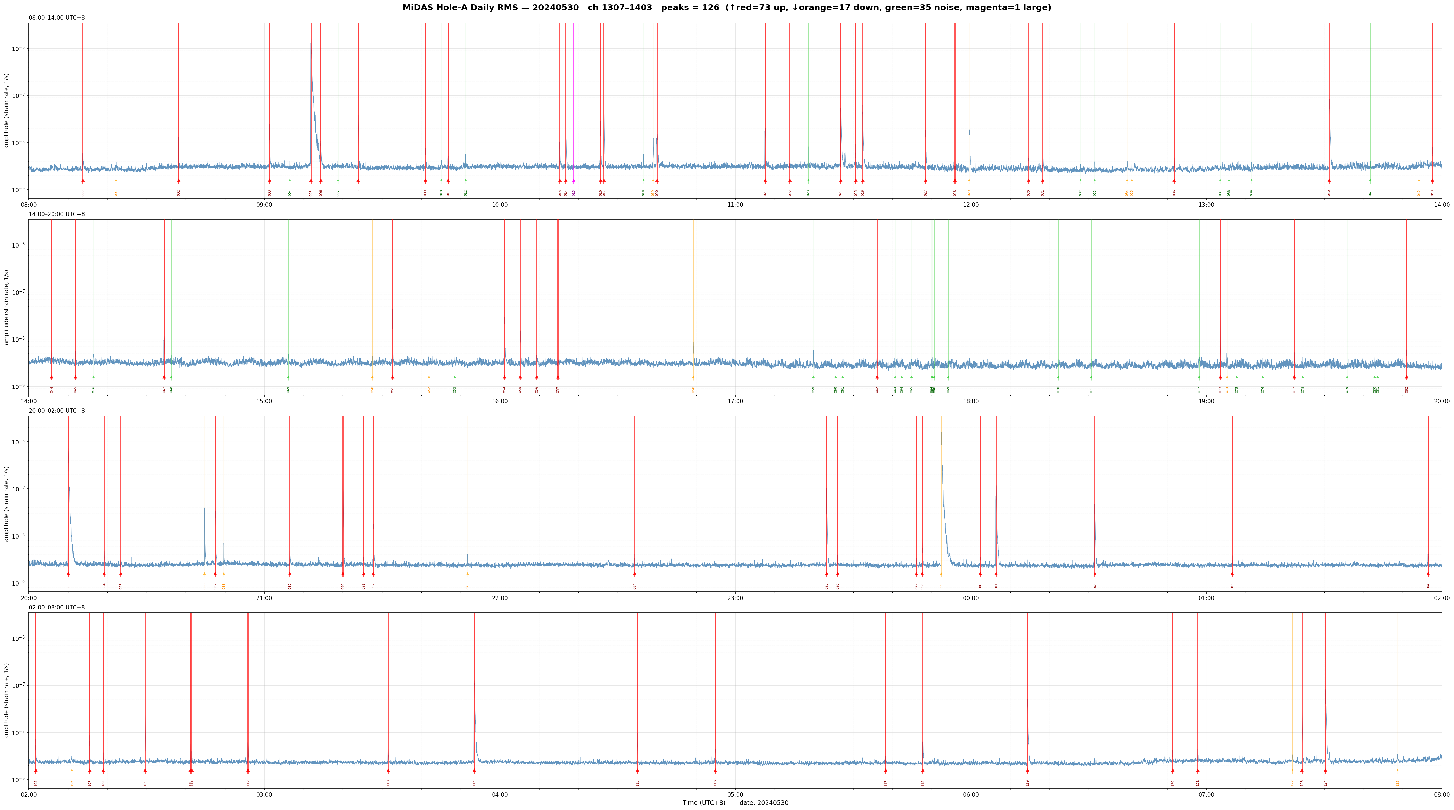Click peak label 085 in the third panel
Screen dimensions: 1454x810
point(121,586)
